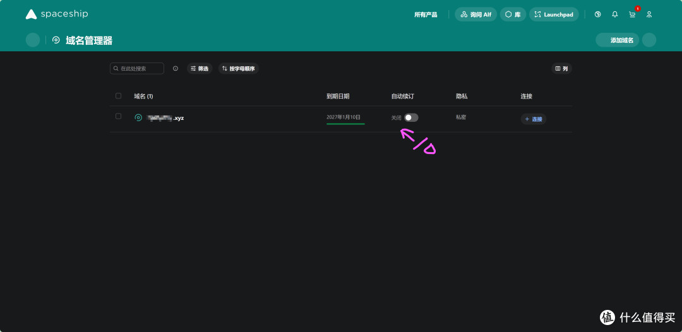Click the 到期日期 column header
Viewport: 682px width, 332px height.
[x=338, y=96]
